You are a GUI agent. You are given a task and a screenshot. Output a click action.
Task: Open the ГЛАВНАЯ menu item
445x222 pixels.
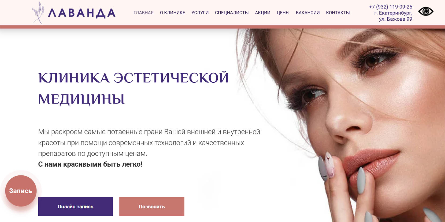click(x=143, y=13)
